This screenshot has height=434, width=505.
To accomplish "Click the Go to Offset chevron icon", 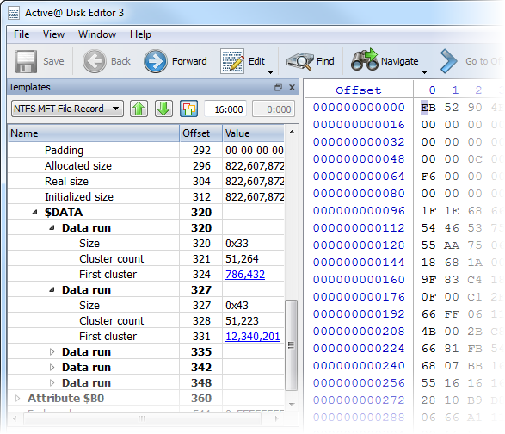I will click(x=448, y=61).
